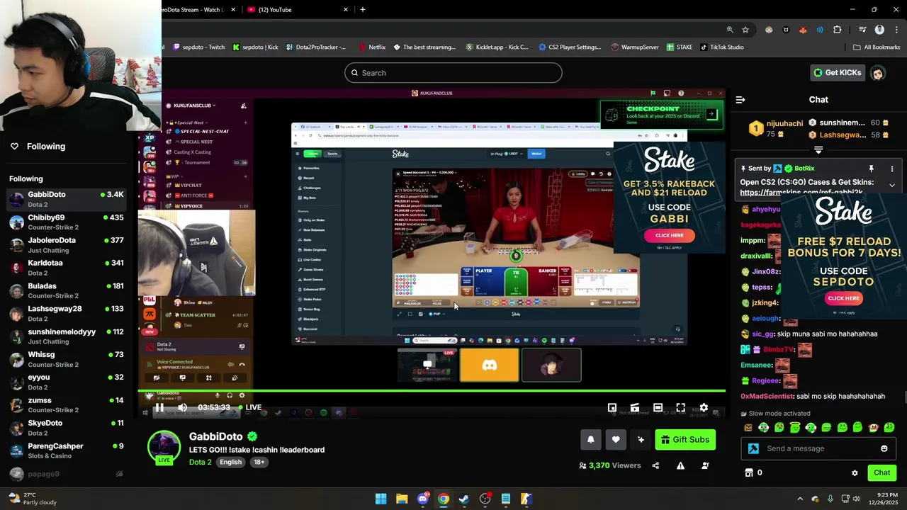This screenshot has width=907, height=510.
Task: Open a new browser tab
Action: 363,9
